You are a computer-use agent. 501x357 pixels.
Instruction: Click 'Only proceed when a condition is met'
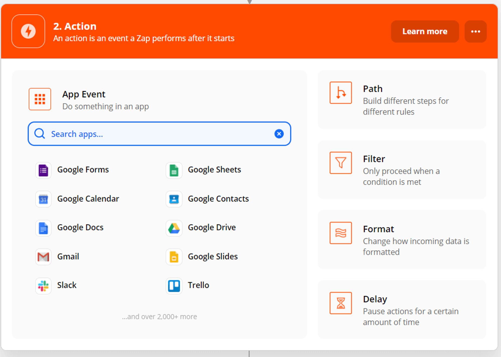[x=401, y=176]
